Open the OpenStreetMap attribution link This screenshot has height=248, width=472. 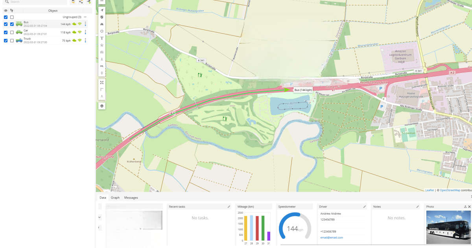pyautogui.click(x=450, y=190)
